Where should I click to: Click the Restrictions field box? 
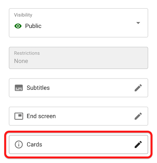pos(78,58)
